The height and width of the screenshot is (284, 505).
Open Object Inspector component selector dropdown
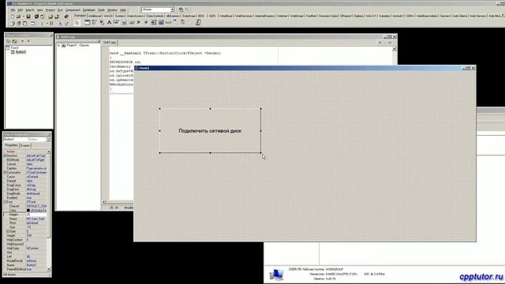click(48, 140)
